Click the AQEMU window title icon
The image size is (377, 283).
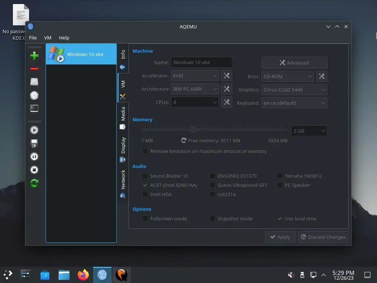click(31, 27)
